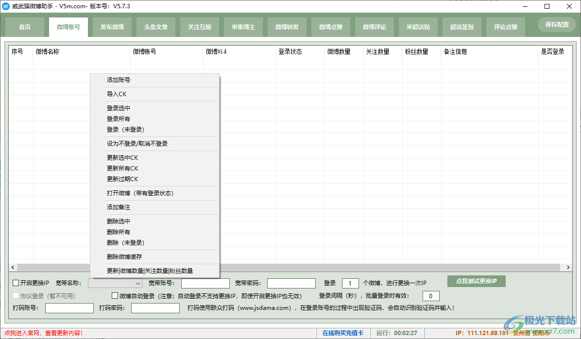
Task: Click the 序号 column header
Action: [x=21, y=52]
